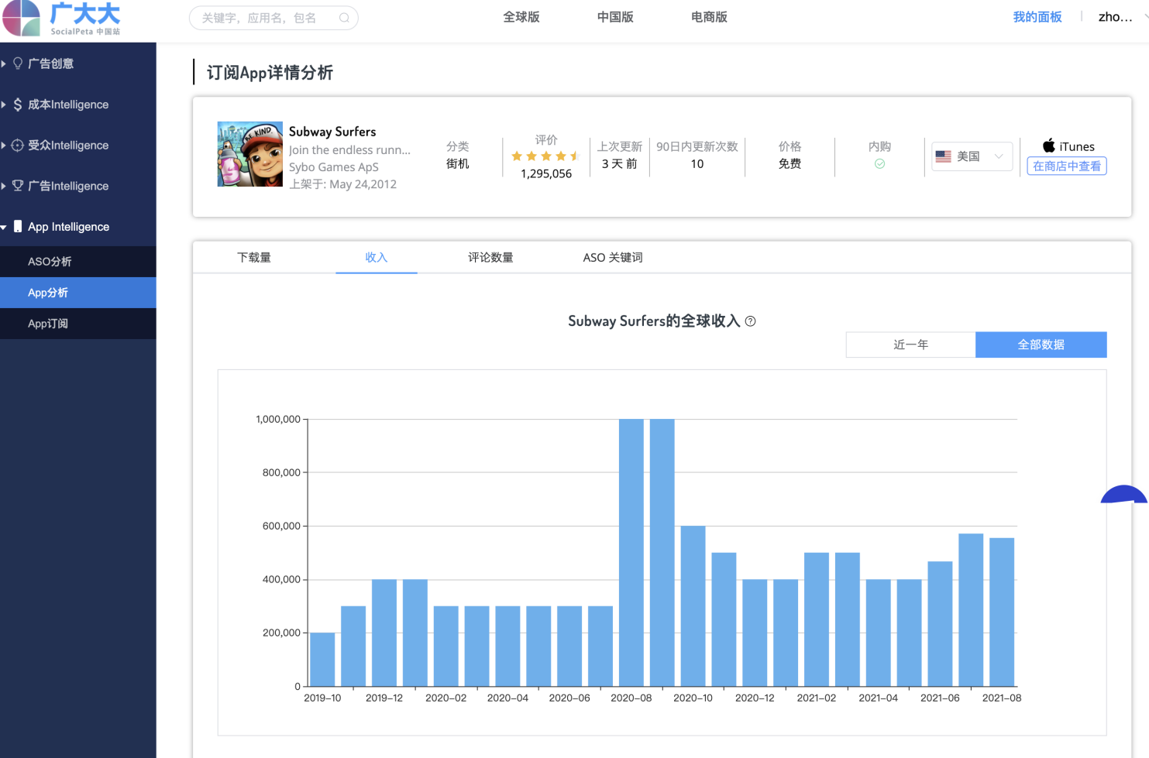Screen dimensions: 1149x758
Task: Select the 近一年 time range
Action: tap(911, 345)
